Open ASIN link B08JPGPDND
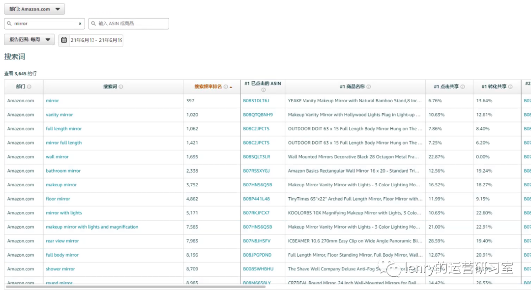 pyautogui.click(x=257, y=255)
